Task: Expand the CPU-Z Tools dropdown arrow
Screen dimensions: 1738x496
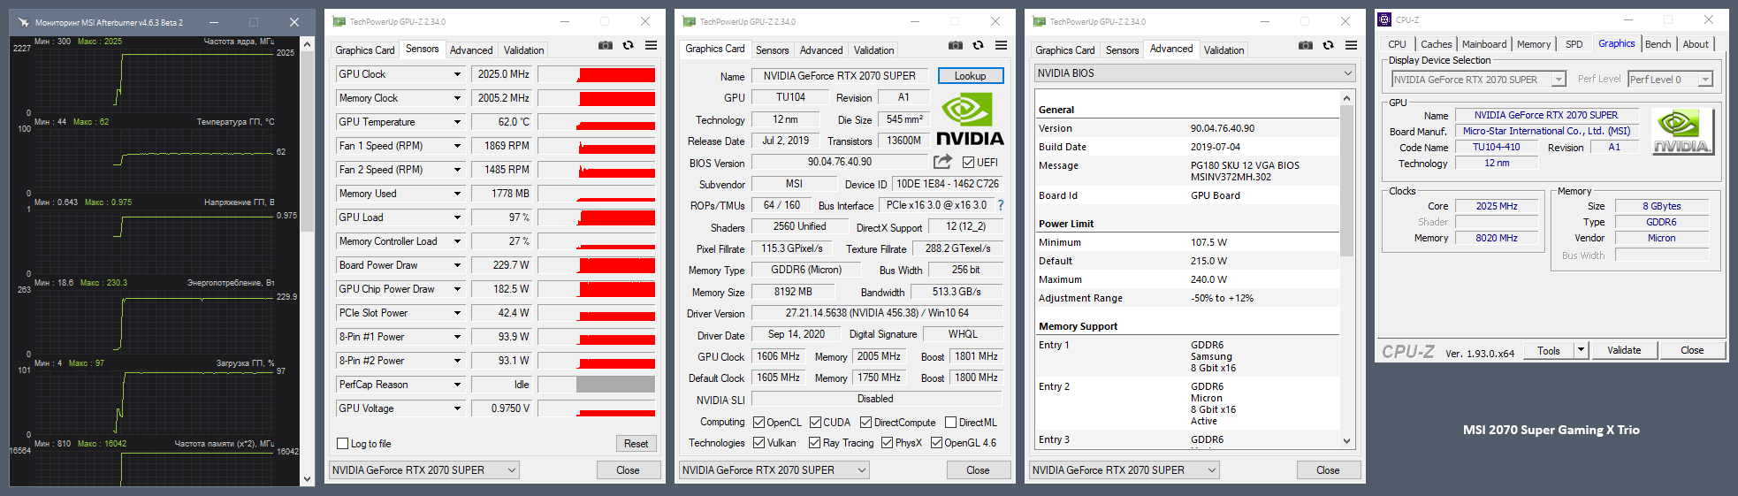Action: pyautogui.click(x=1582, y=350)
